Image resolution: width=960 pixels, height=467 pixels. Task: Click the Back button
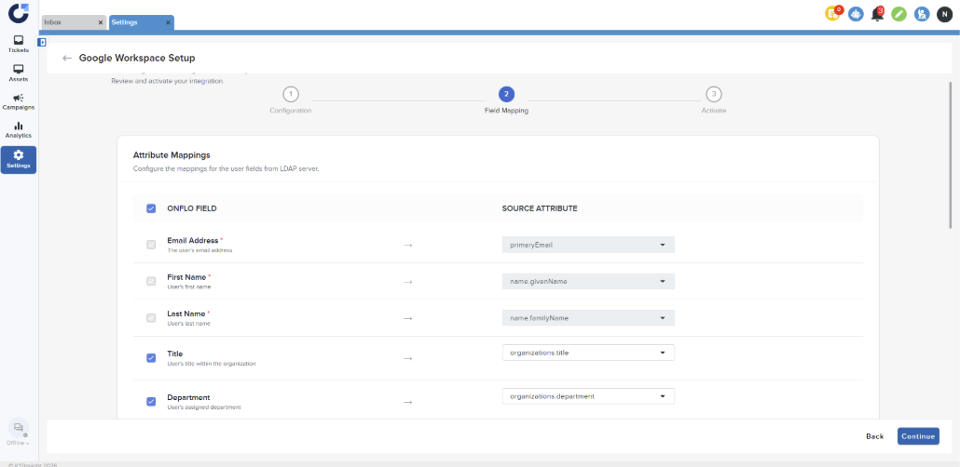click(x=874, y=436)
